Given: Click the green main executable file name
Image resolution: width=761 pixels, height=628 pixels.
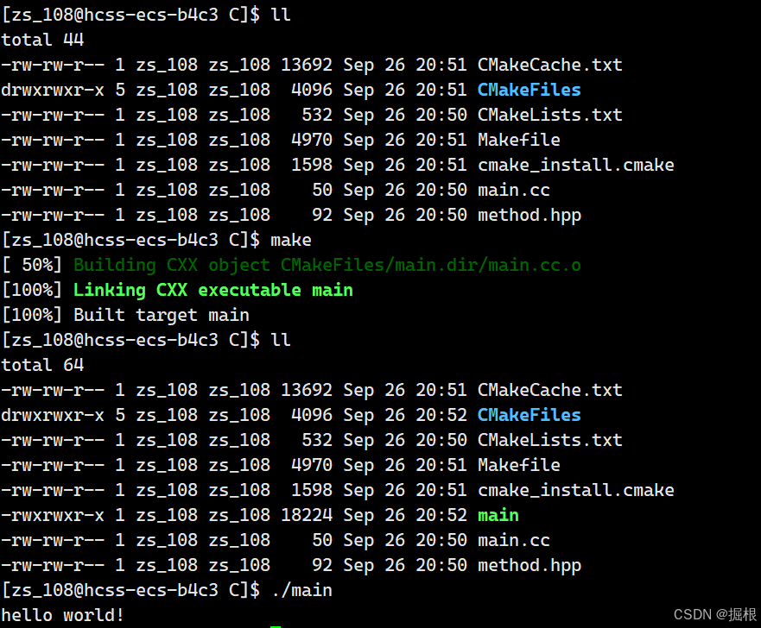Looking at the screenshot, I should pyautogui.click(x=498, y=515).
